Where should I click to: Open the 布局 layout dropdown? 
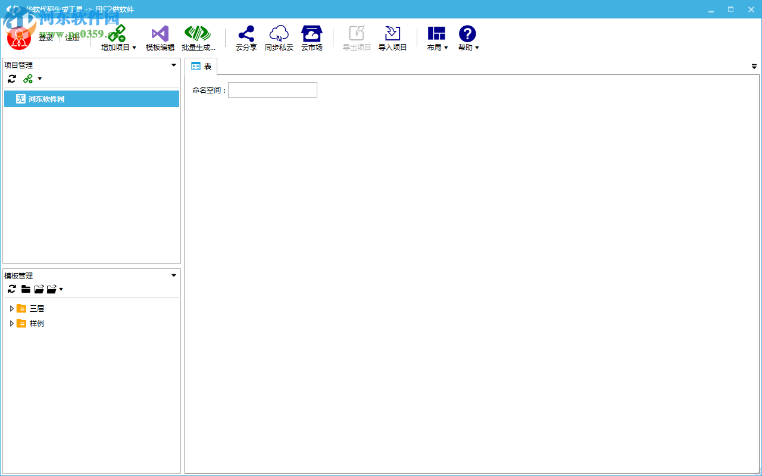pyautogui.click(x=438, y=39)
